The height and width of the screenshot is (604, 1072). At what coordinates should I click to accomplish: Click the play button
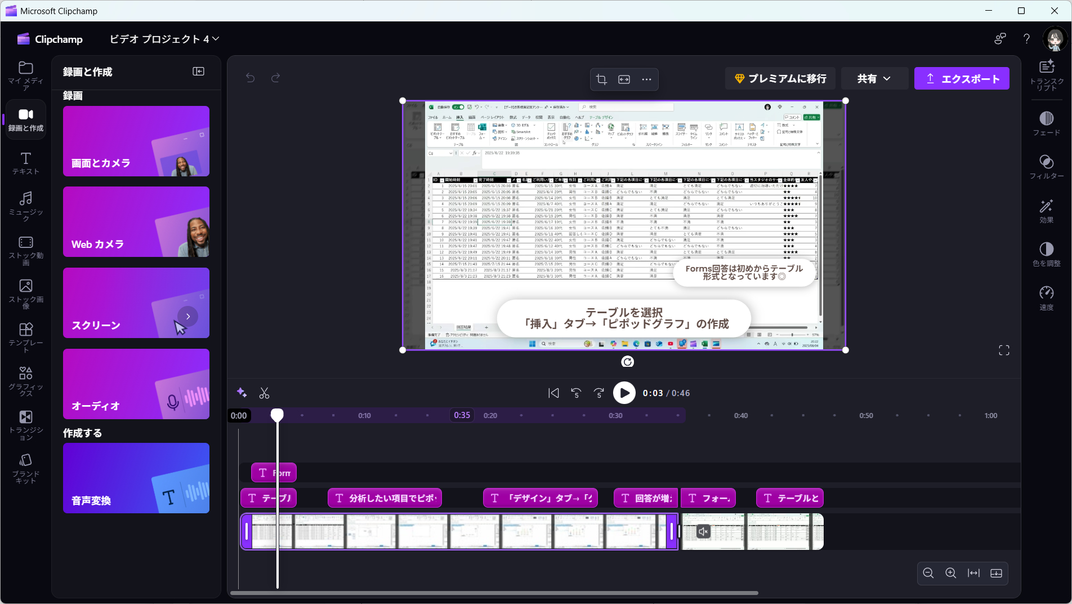click(x=624, y=393)
